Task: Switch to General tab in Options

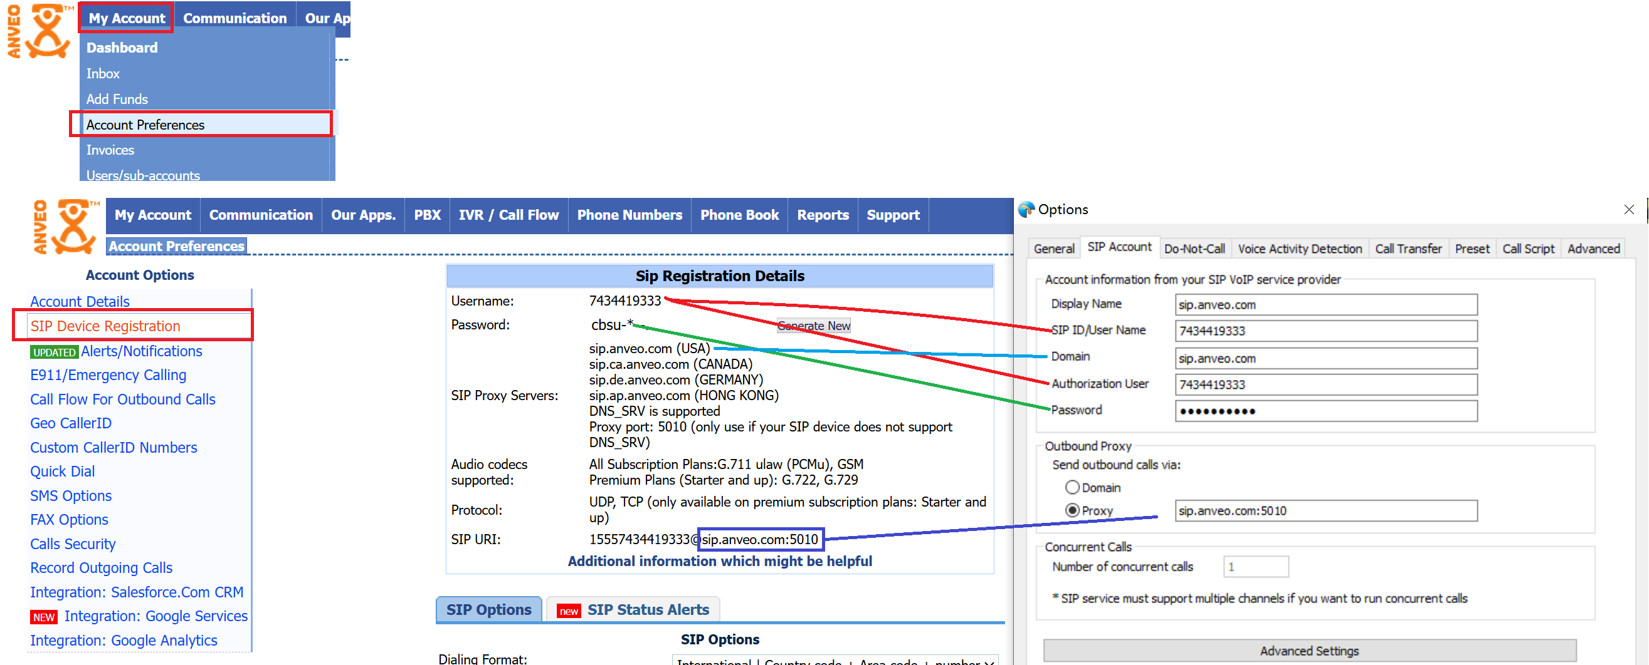Action: 1054,249
